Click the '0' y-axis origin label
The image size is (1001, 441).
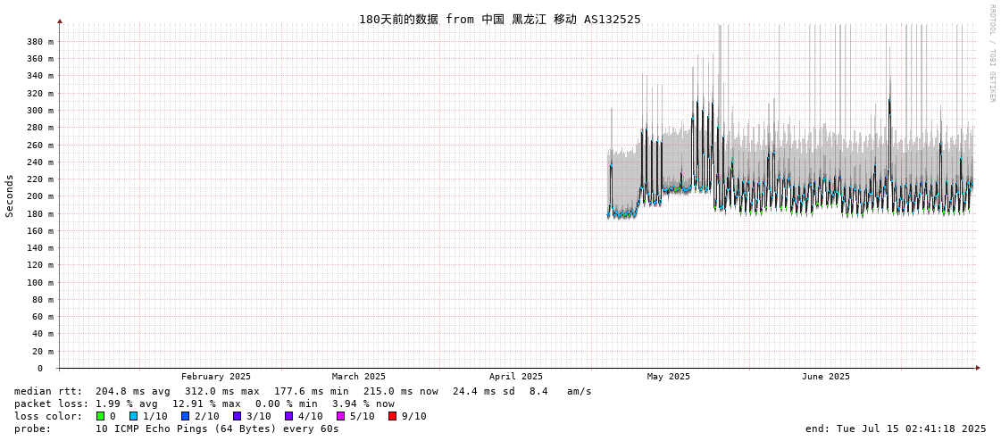[x=39, y=369]
